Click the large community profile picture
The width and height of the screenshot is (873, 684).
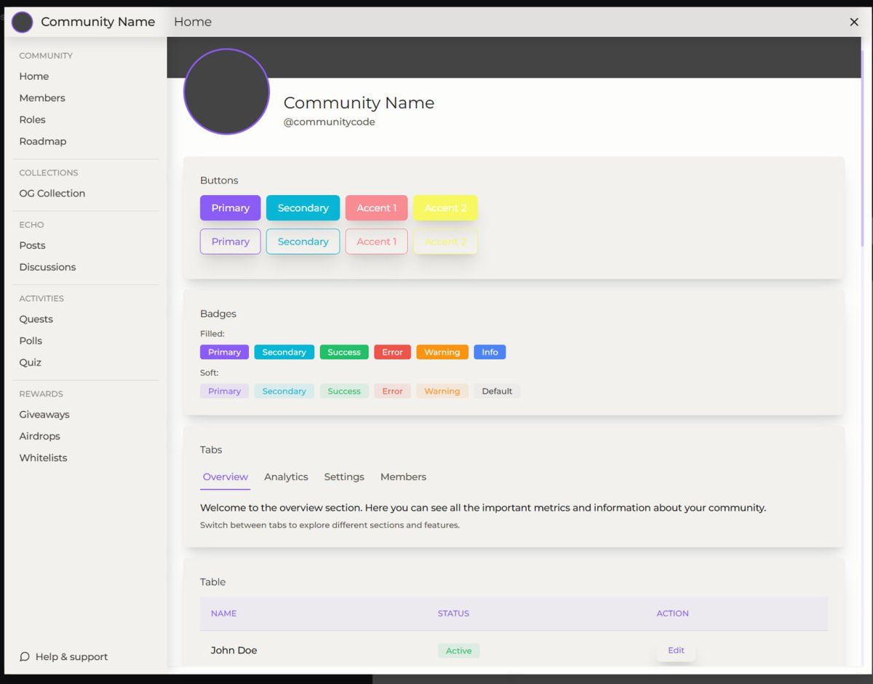[x=226, y=92]
